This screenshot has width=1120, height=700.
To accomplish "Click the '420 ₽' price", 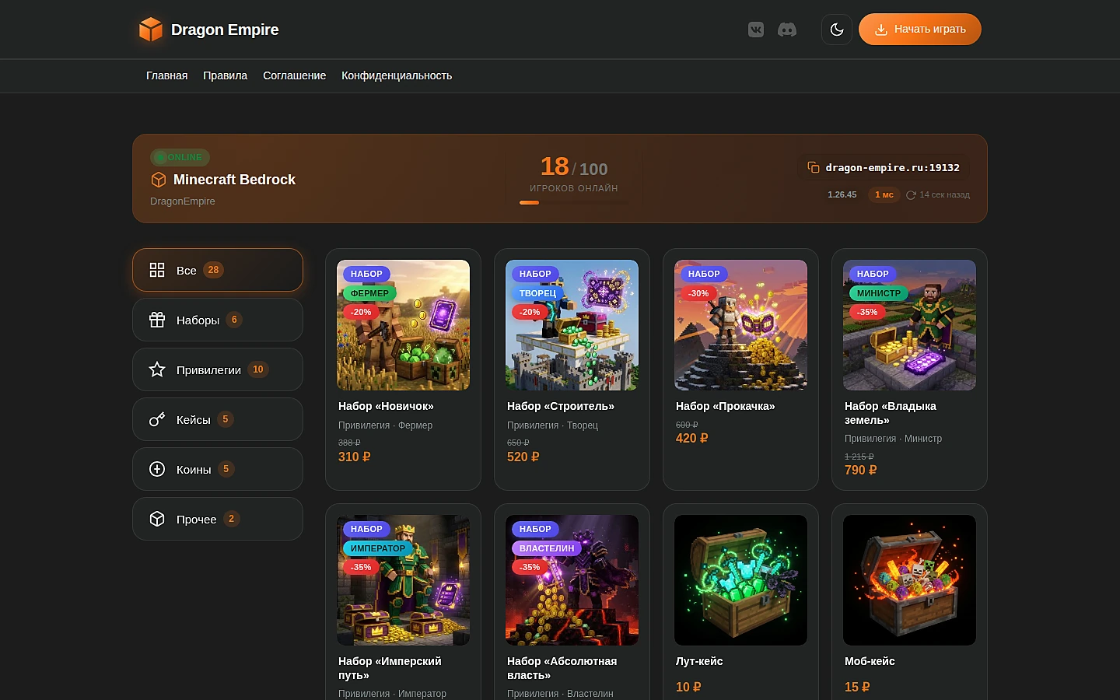I will coord(692,439).
